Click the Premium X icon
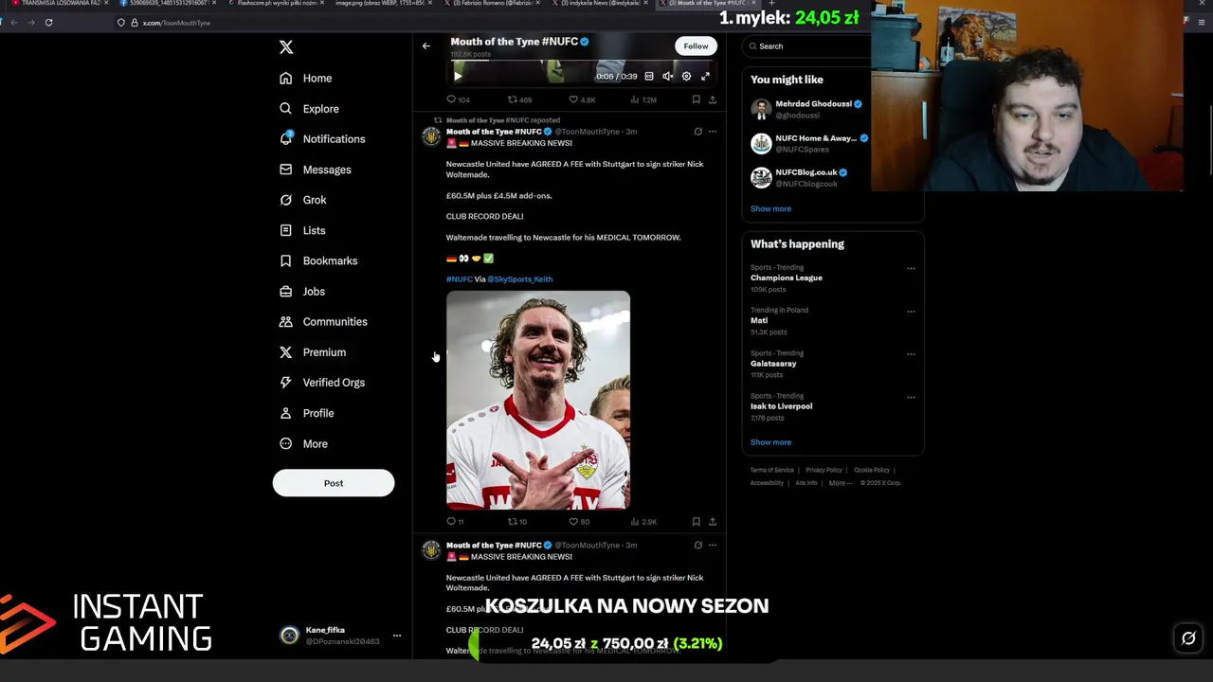Screen dimensions: 1213x682 [x=285, y=352]
